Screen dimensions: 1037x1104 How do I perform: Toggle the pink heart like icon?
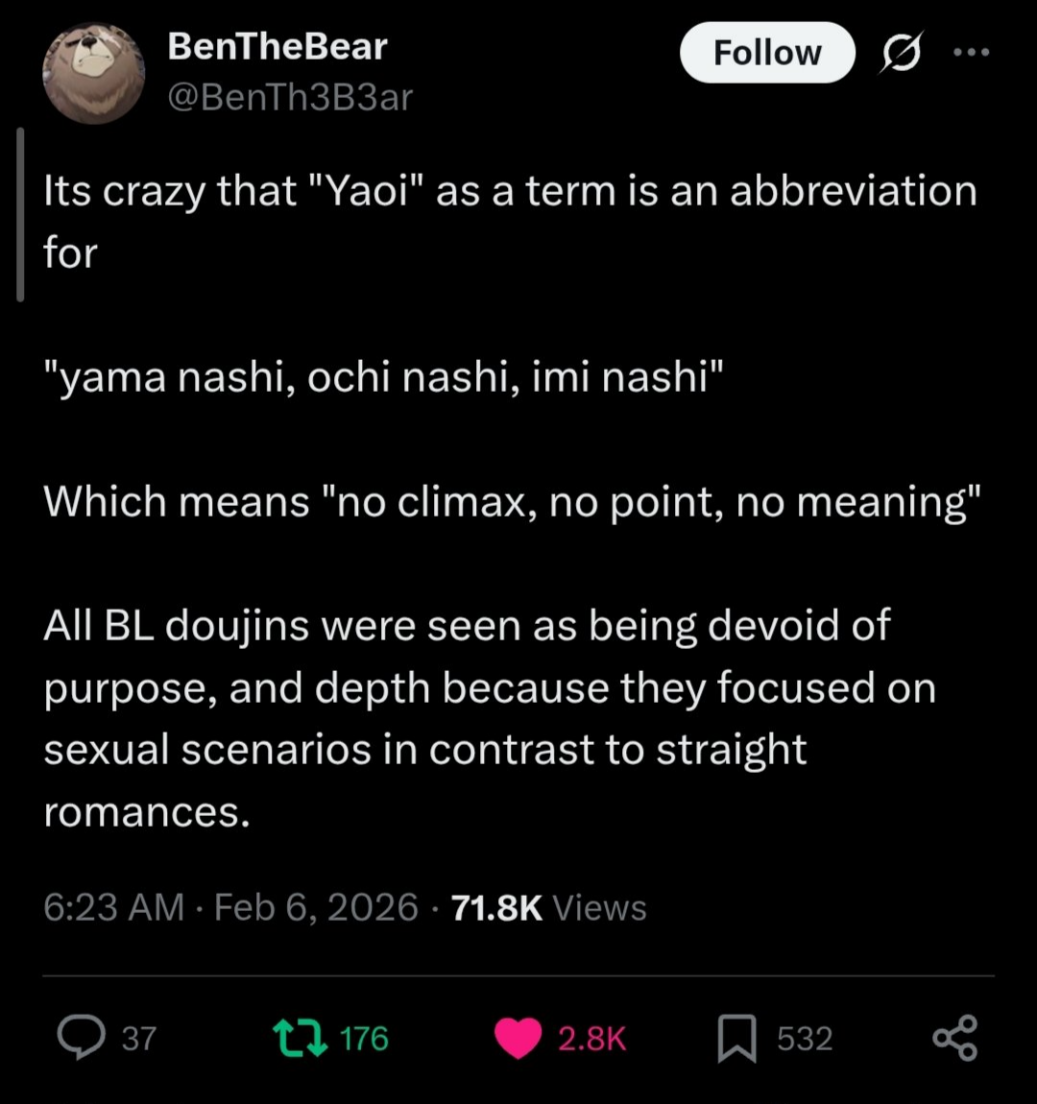point(518,1039)
